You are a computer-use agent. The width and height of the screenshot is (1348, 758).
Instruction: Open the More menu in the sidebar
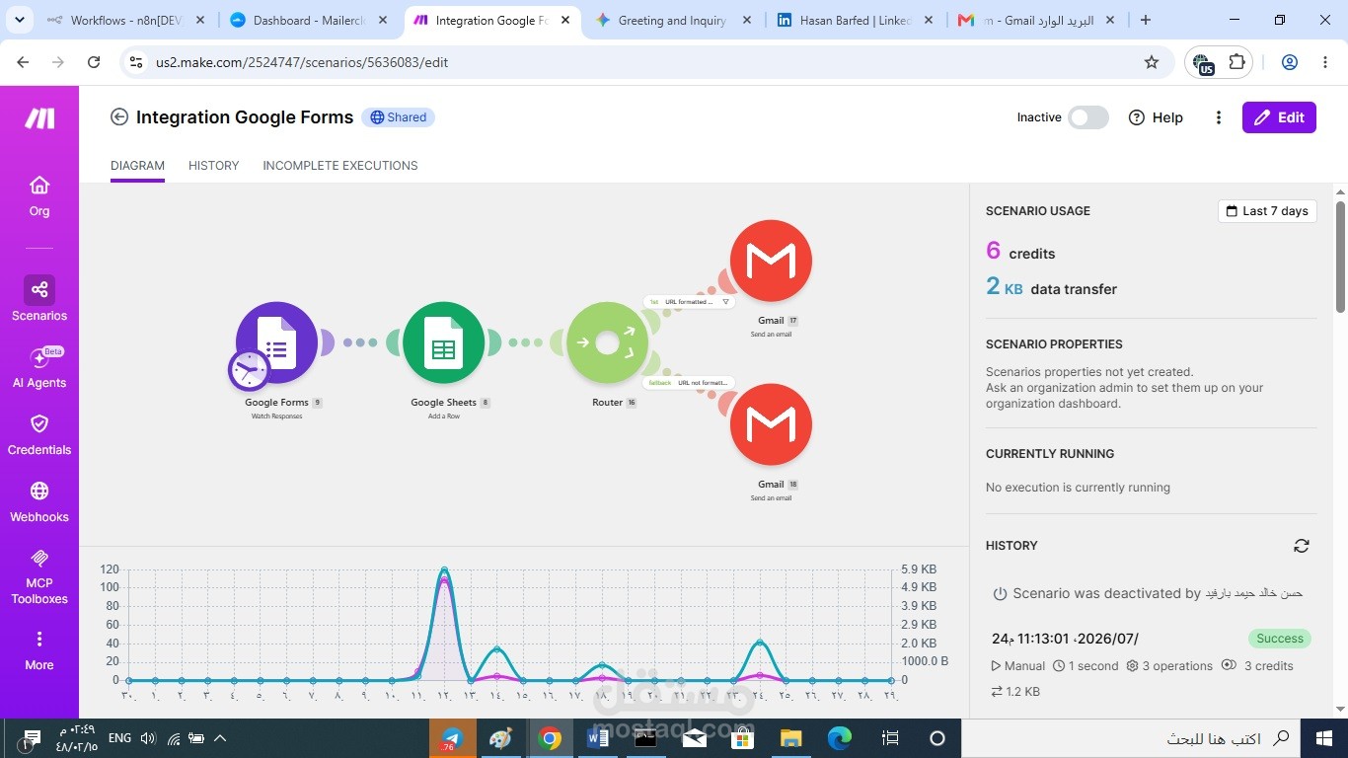click(39, 650)
